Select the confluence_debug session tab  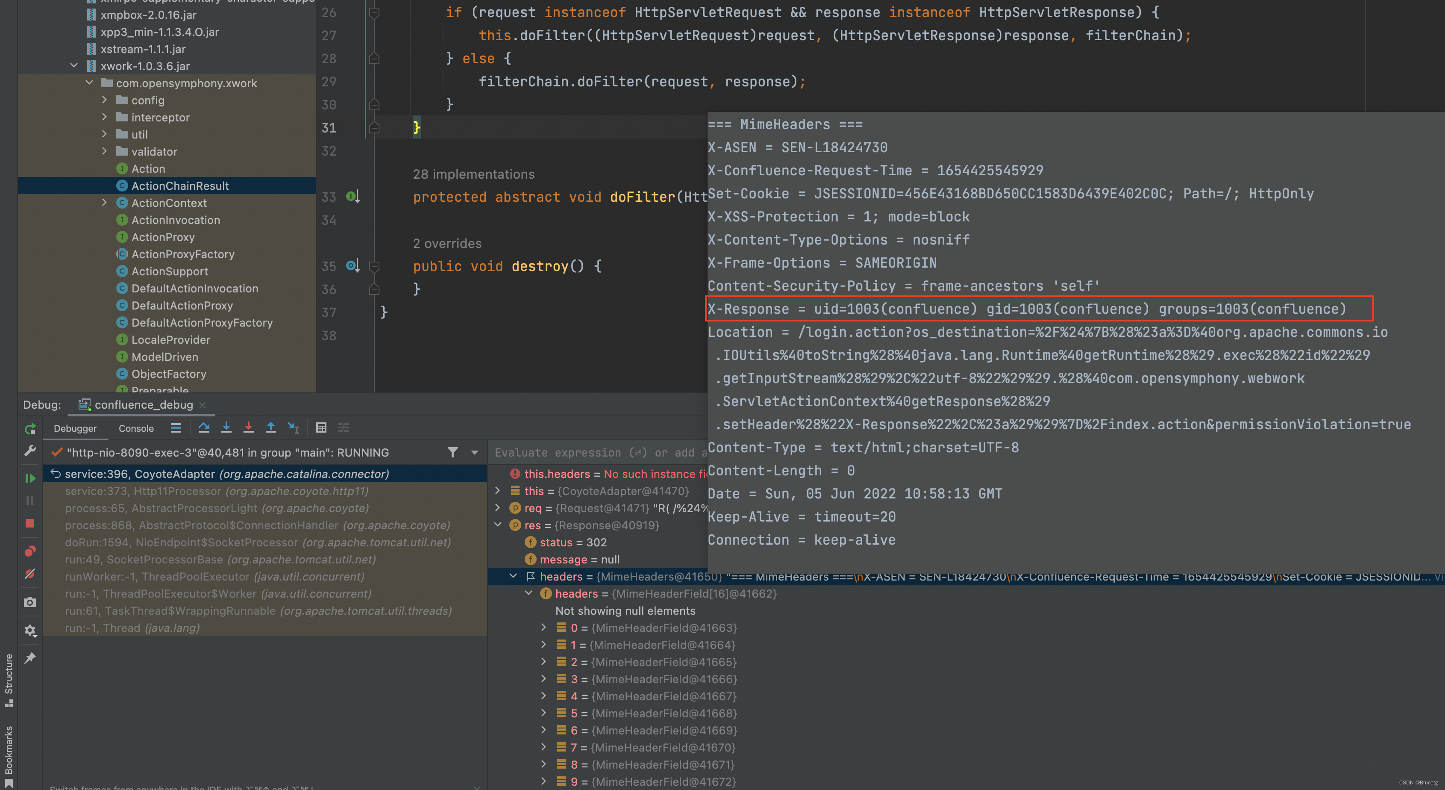point(143,404)
